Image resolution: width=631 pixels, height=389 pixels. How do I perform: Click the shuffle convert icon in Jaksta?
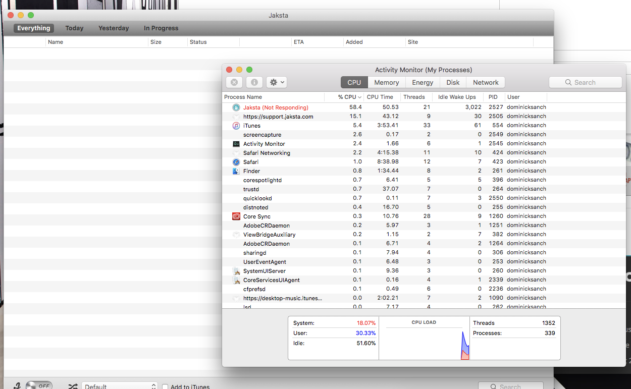click(73, 386)
